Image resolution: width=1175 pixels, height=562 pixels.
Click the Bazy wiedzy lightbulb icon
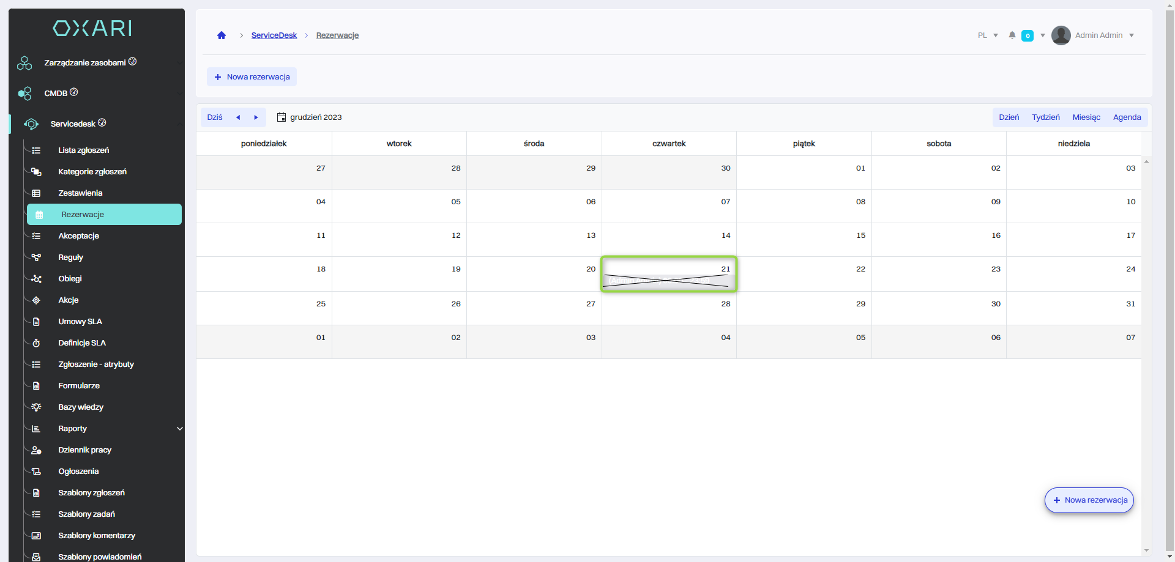pos(36,407)
